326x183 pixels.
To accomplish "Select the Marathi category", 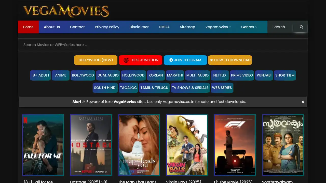I will pyautogui.click(x=175, y=75).
